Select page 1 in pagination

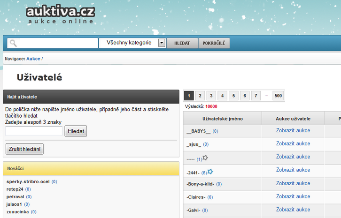click(x=189, y=96)
